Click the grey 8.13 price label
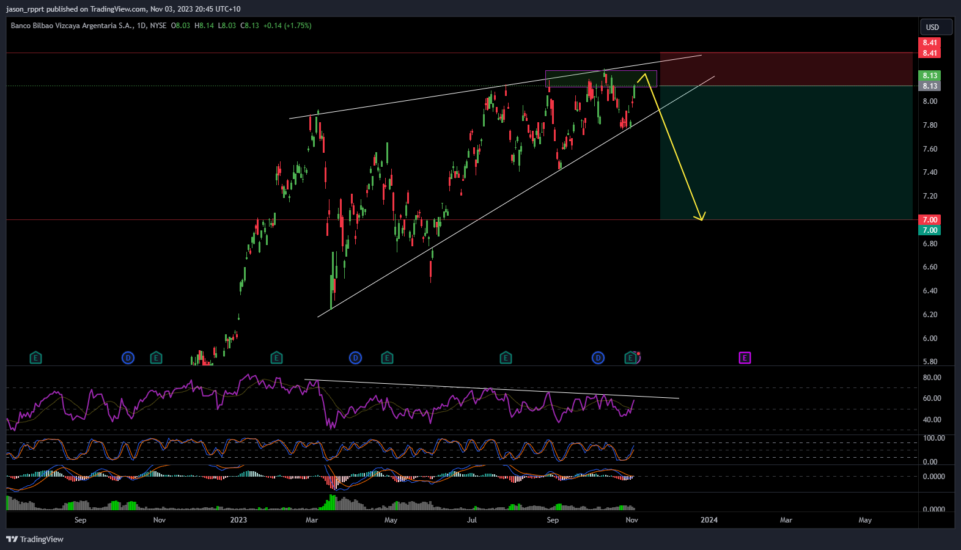The height and width of the screenshot is (550, 961). tap(930, 86)
